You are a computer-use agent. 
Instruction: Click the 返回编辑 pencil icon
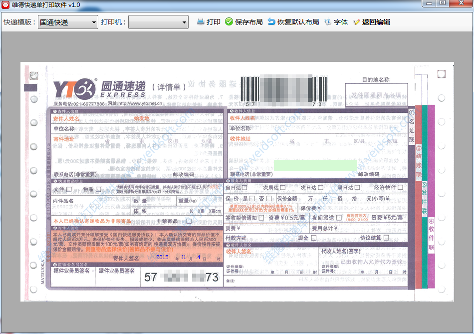click(x=356, y=22)
